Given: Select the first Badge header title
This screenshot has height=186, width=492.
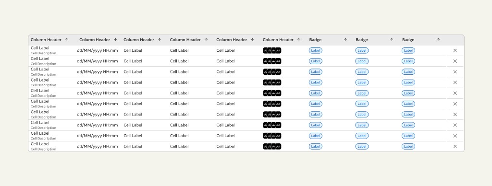Looking at the screenshot, I should click(x=315, y=40).
